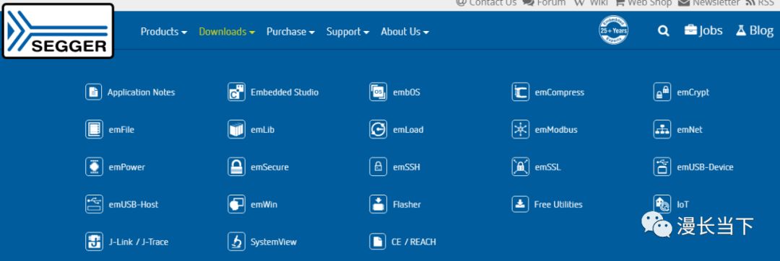Open the Free Utilities text link
The height and width of the screenshot is (261, 780).
tap(558, 205)
